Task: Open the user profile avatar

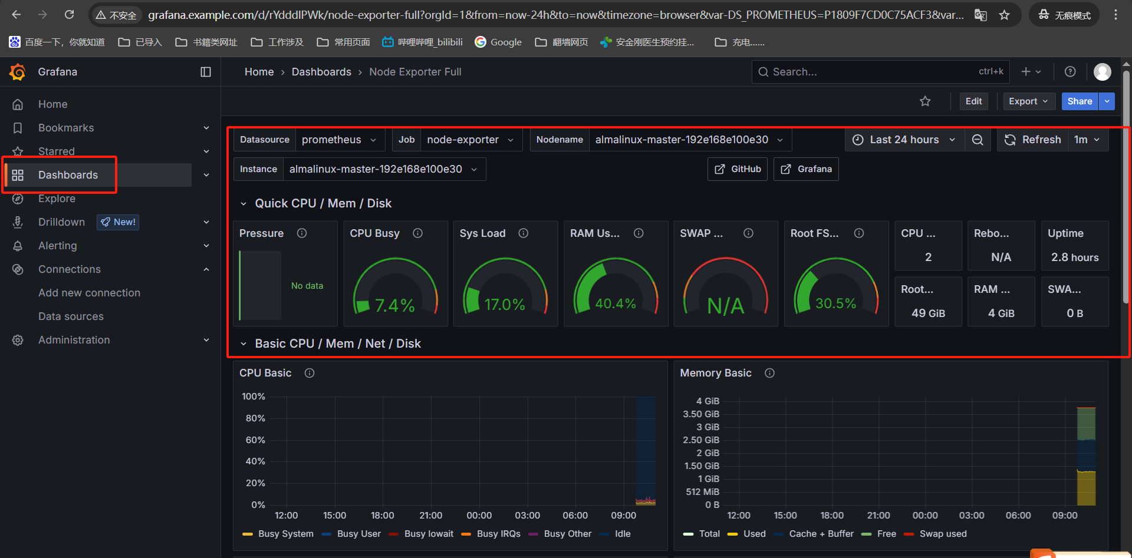Action: (x=1103, y=72)
